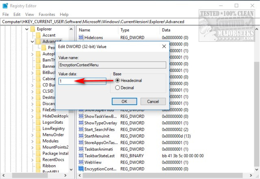Click tree pane horizontal scroll right arrow
The width and height of the screenshot is (260, 179).
click(x=65, y=175)
